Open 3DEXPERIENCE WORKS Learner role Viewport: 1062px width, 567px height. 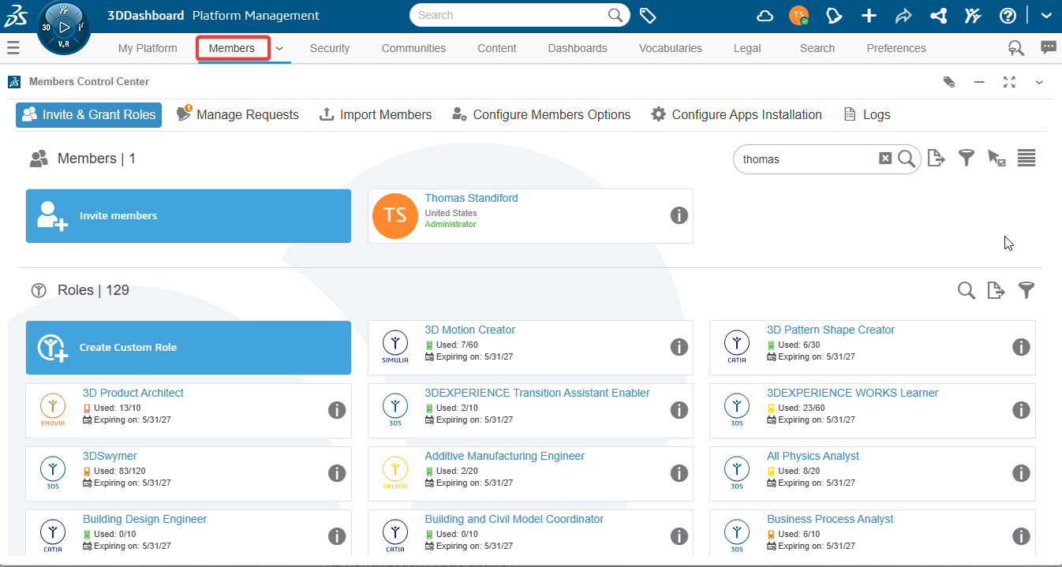click(853, 393)
